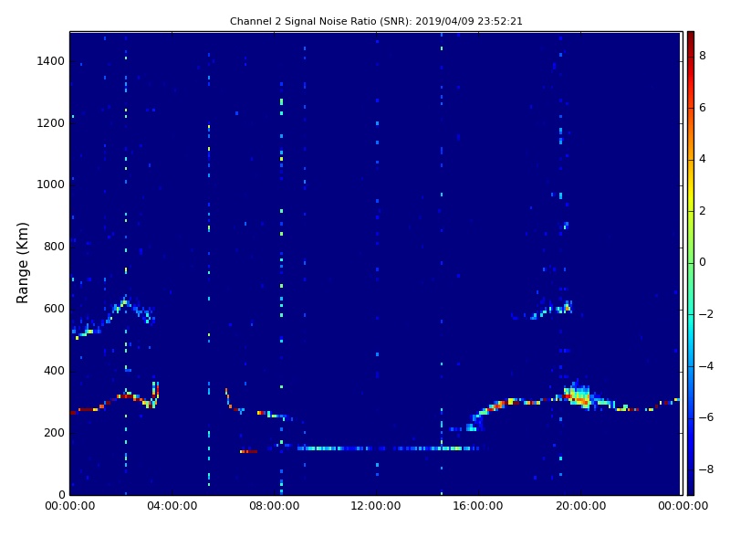
Task: Click the yellow colorbar section near 3
Action: tap(691, 185)
